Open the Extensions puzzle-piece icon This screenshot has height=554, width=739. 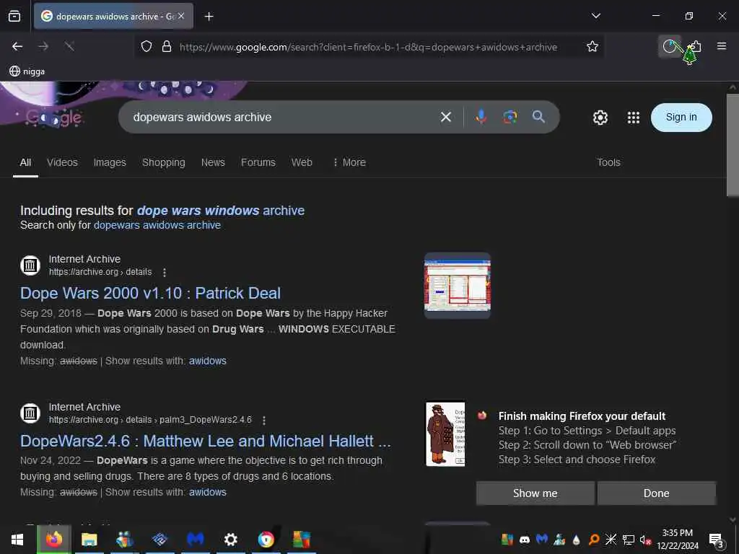point(696,46)
